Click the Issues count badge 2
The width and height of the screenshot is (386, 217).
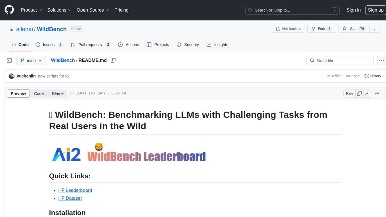tap(60, 45)
